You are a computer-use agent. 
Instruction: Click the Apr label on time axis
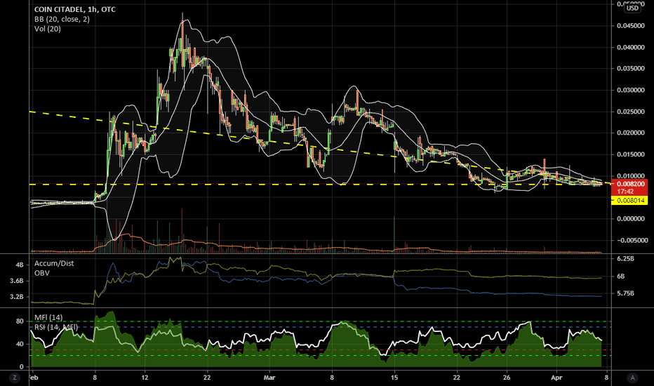coord(556,378)
